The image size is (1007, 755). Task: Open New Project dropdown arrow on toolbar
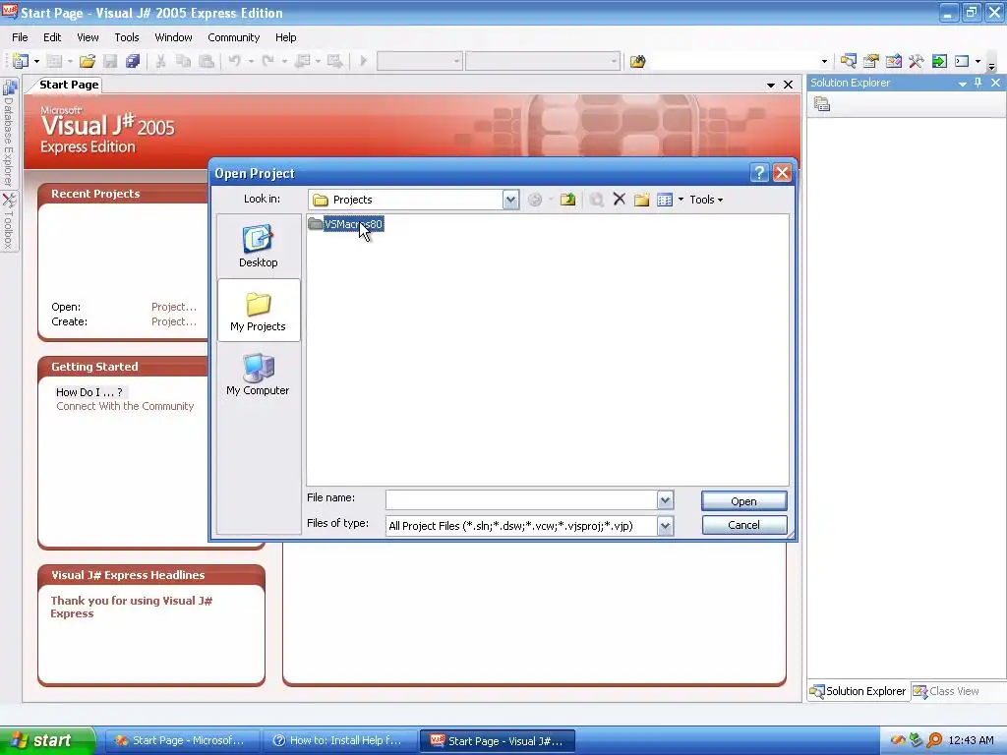tap(36, 61)
